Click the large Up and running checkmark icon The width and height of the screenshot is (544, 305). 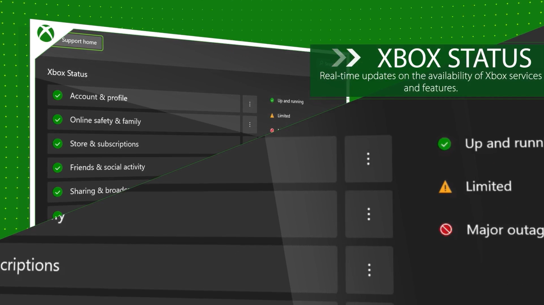coord(444,144)
